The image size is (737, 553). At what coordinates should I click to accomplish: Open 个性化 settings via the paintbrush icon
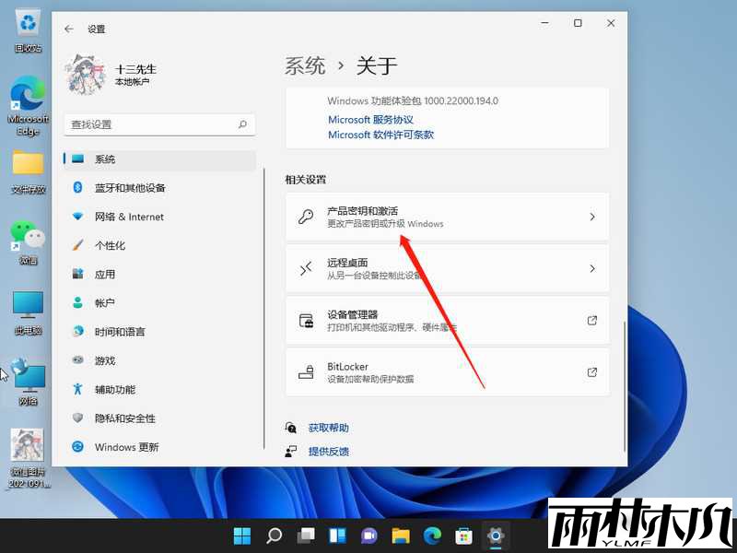(x=77, y=245)
